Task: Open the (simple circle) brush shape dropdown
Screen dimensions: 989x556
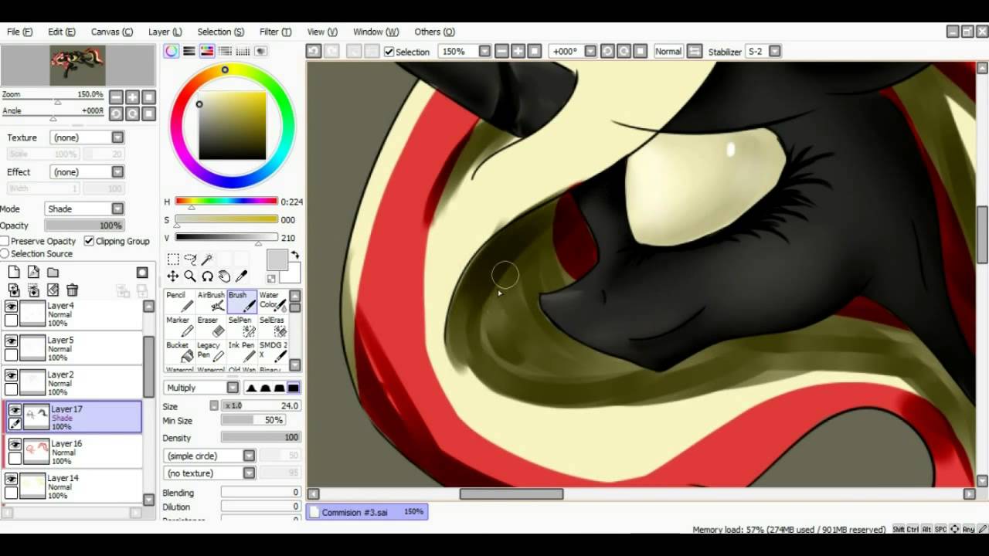Action: [x=209, y=456]
